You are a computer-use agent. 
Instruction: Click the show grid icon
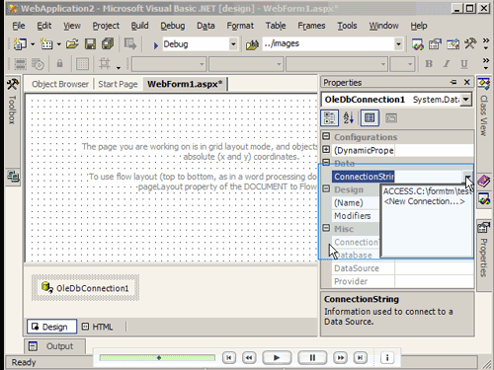coord(82,64)
